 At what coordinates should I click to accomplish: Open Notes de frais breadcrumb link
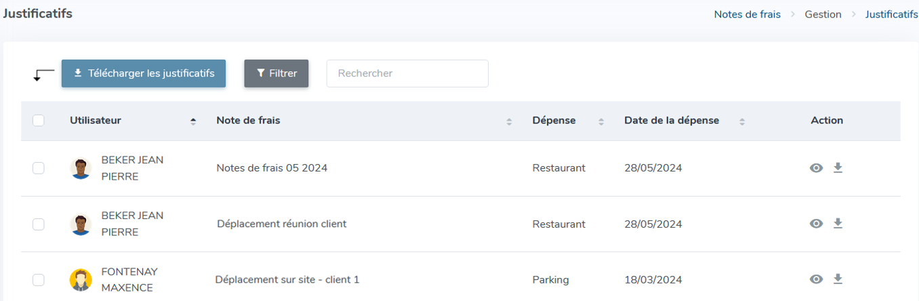pyautogui.click(x=747, y=14)
